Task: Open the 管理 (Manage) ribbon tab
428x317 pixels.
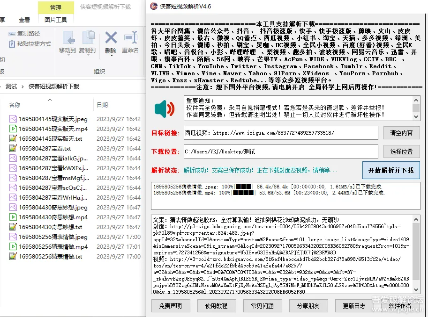Action: tap(56, 7)
